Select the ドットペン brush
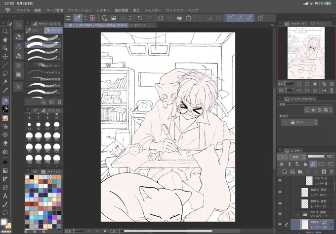The image size is (336, 234). click(43, 72)
